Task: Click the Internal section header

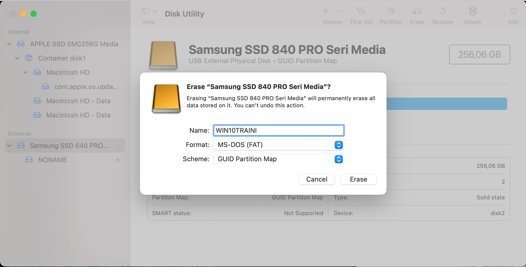Action: pos(19,32)
